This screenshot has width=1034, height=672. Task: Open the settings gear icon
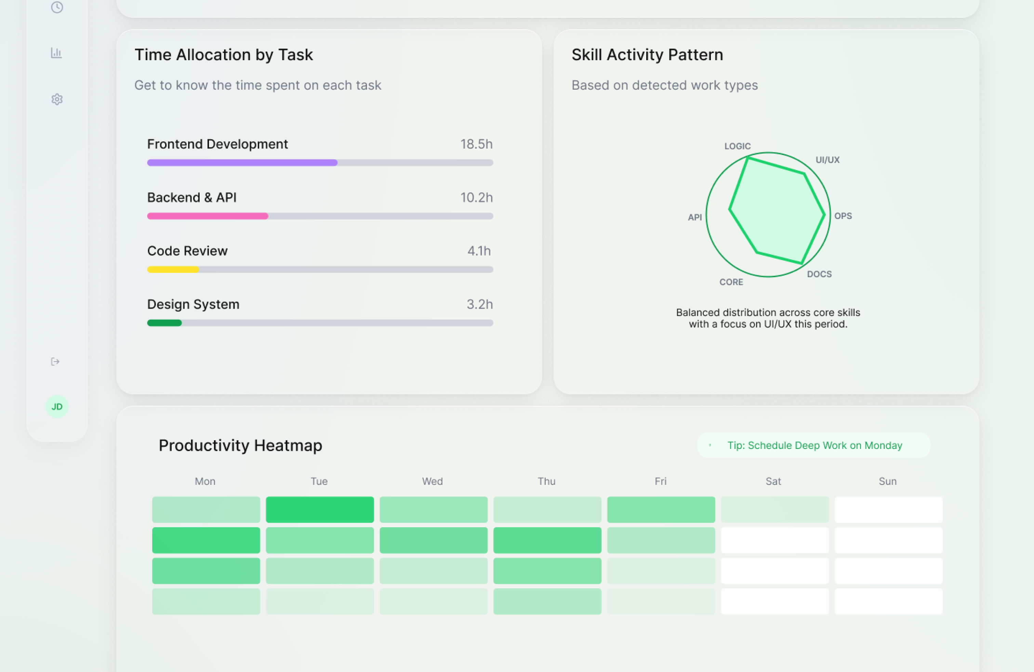point(57,100)
